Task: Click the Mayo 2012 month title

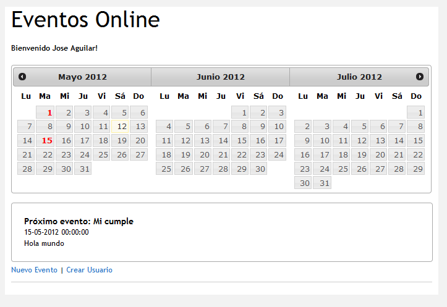Action: point(82,77)
